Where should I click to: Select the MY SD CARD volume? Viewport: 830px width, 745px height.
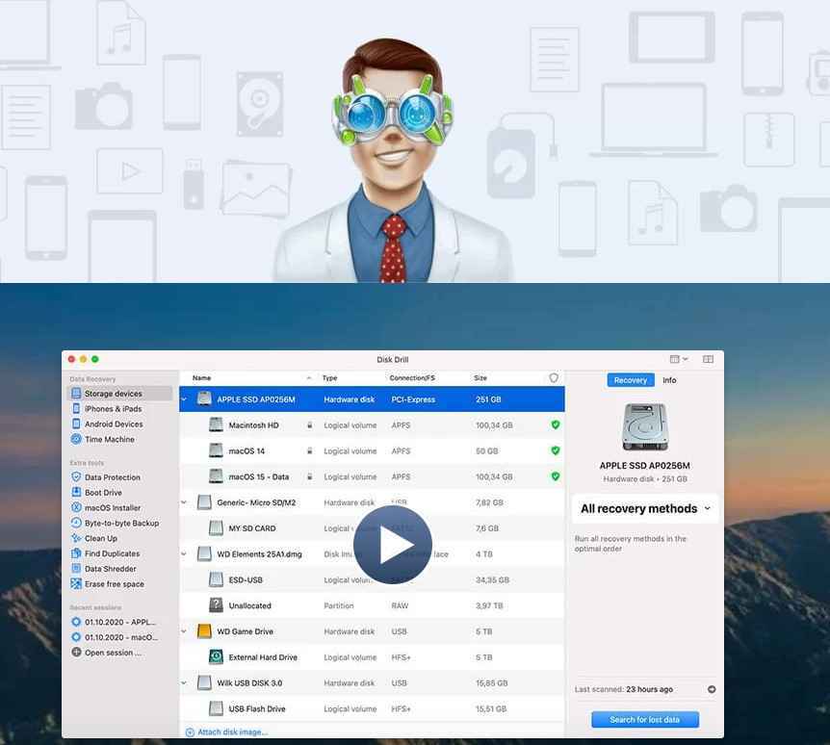pyautogui.click(x=372, y=528)
